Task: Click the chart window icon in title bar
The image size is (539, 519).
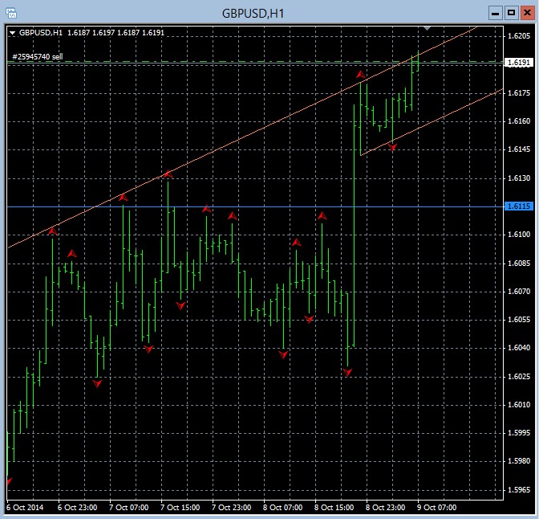Action: [11, 13]
